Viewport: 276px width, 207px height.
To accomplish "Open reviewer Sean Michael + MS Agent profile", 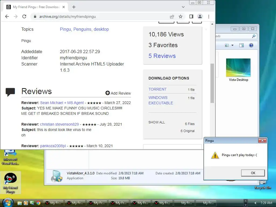I will [62, 103].
